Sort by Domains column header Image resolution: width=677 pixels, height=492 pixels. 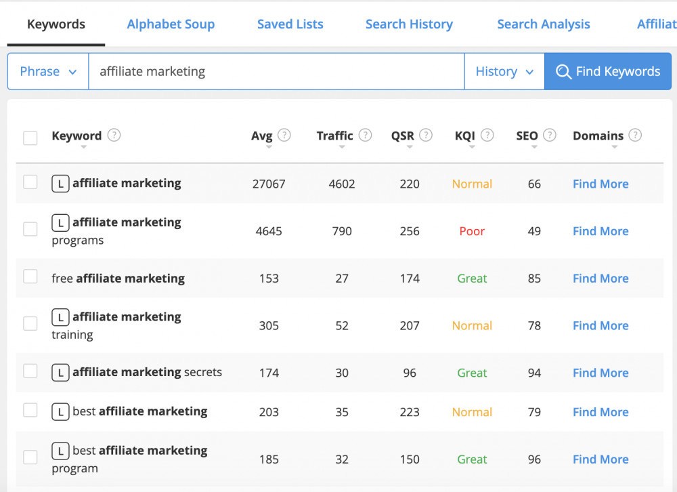click(x=598, y=136)
